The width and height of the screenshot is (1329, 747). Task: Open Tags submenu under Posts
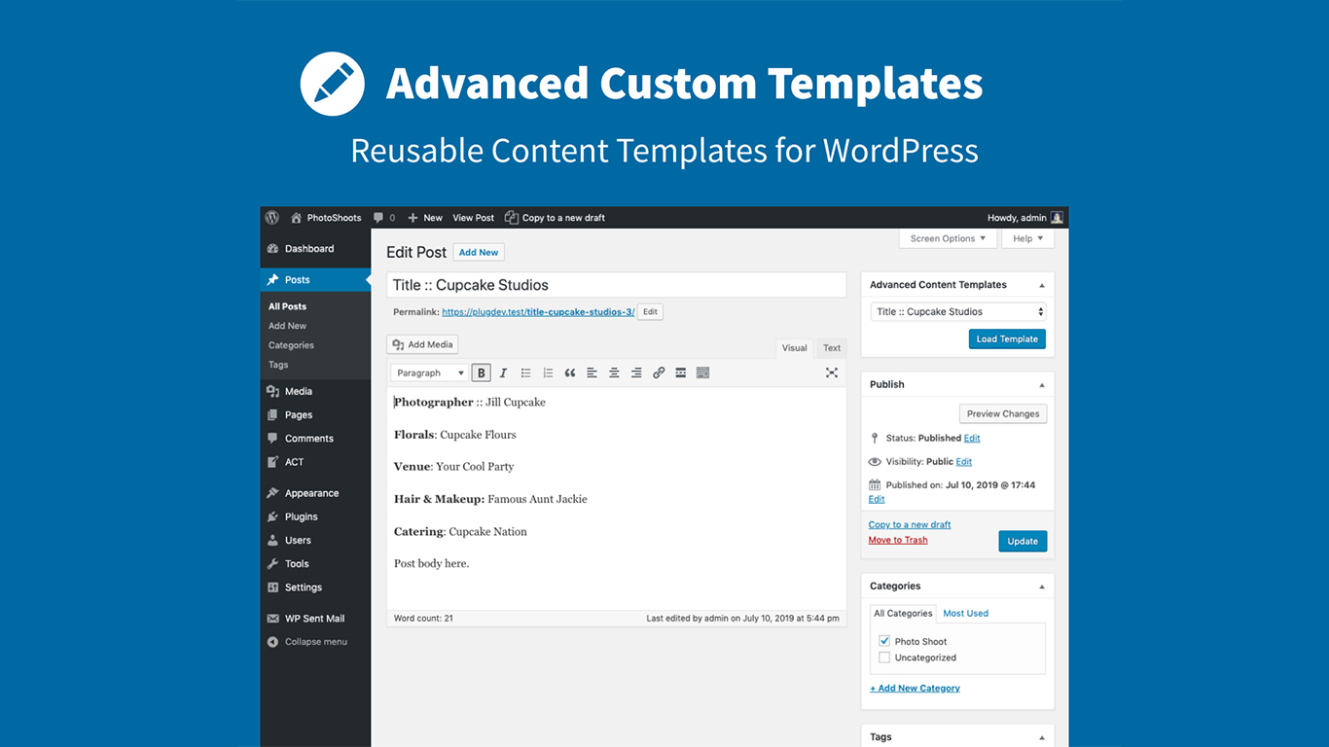pos(278,365)
